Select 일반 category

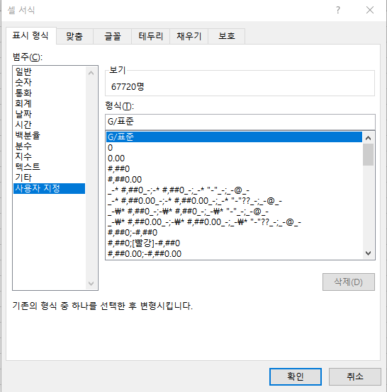click(x=49, y=71)
